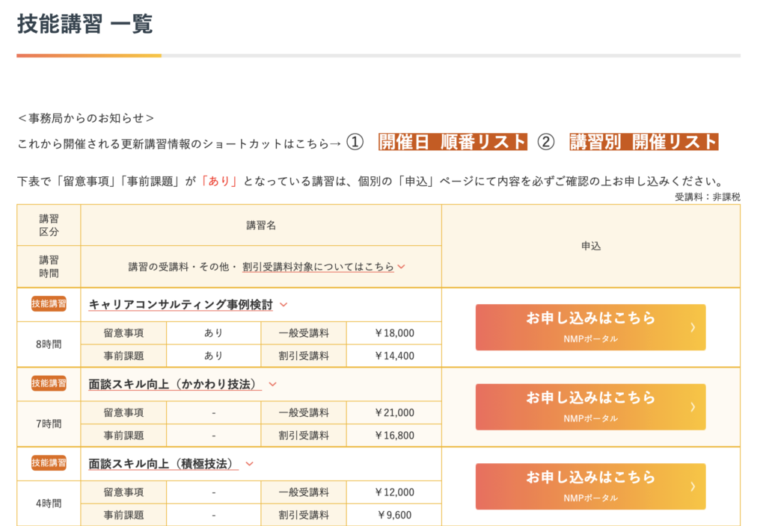Open the 面談スキル向上（かかわり技法） course title

click(175, 384)
